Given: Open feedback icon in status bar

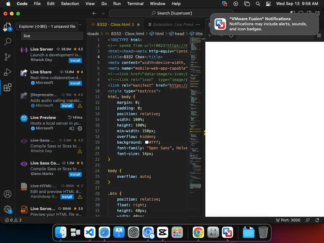Looking at the screenshot, I should [308, 220].
